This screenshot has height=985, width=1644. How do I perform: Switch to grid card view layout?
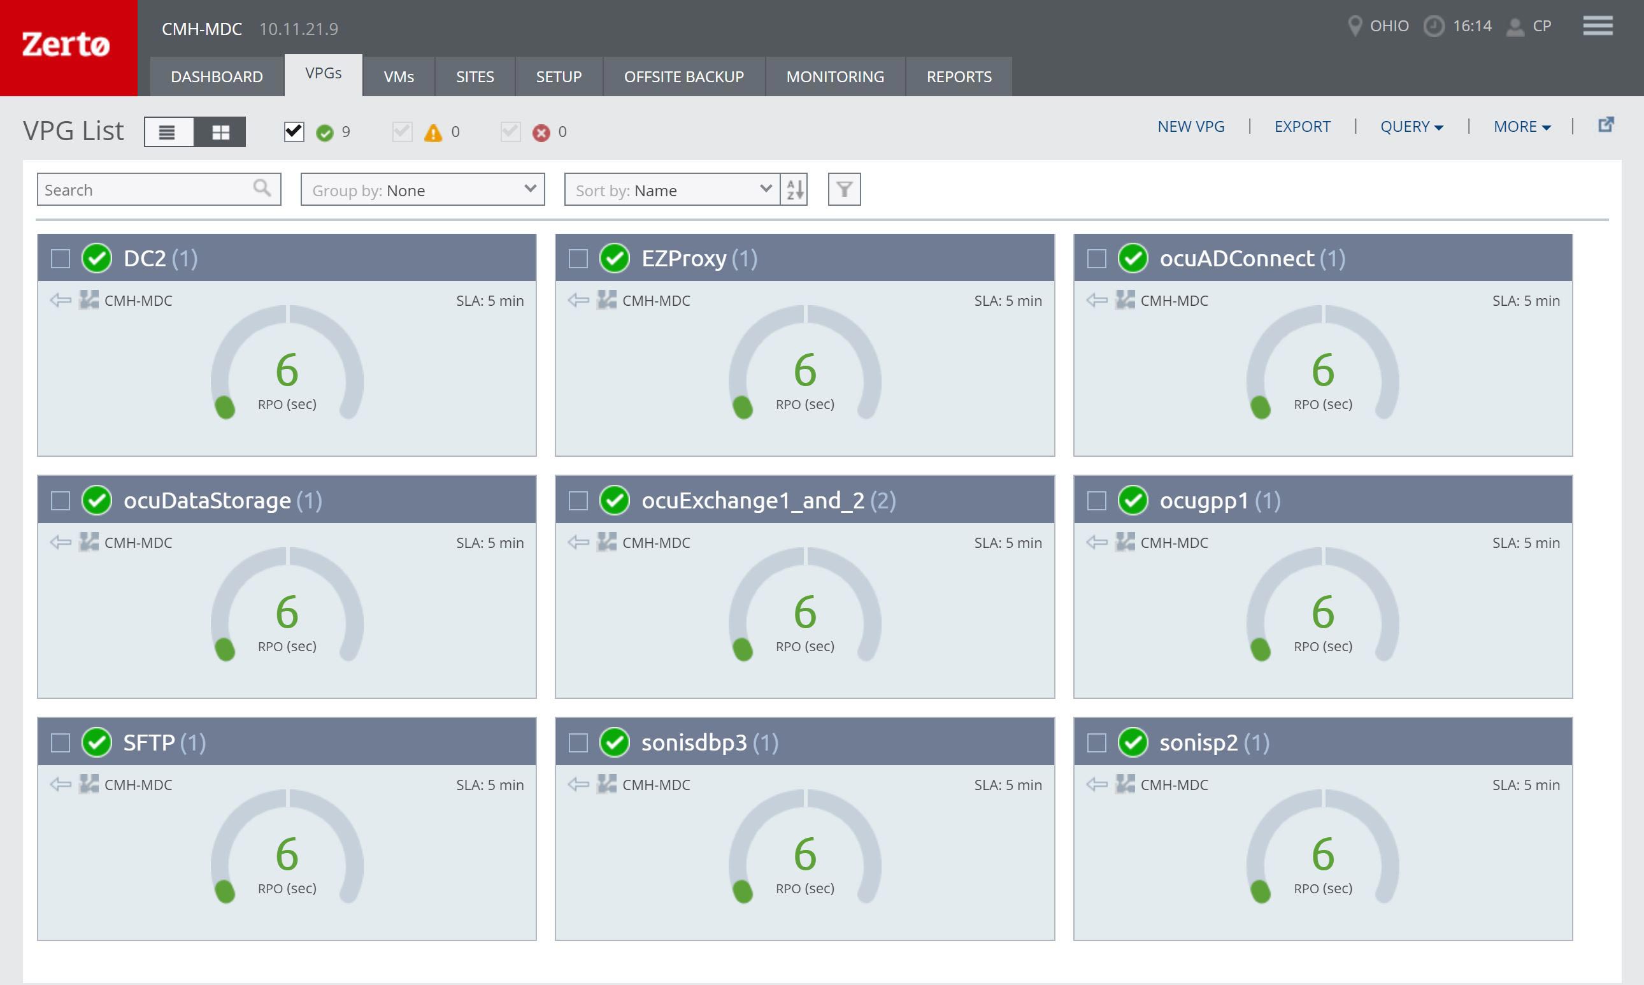pos(220,132)
